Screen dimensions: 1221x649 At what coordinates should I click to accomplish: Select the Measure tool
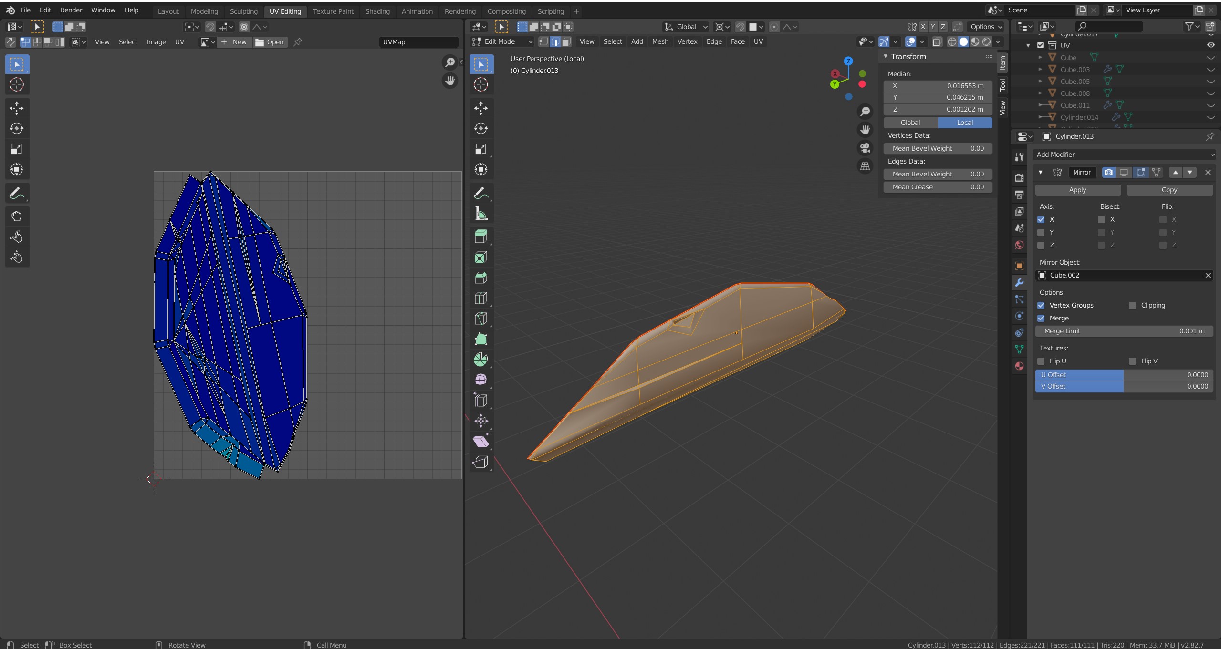click(x=480, y=214)
